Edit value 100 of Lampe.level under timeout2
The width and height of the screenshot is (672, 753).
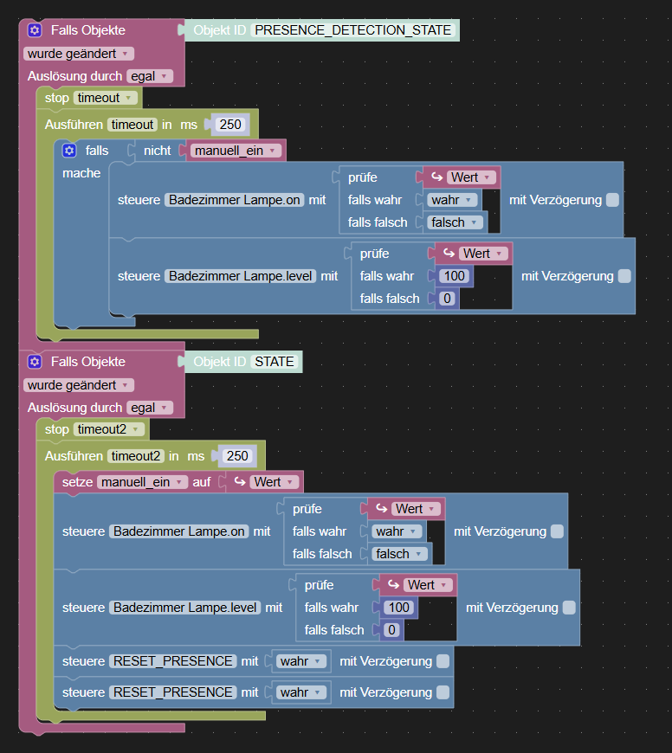coord(399,608)
